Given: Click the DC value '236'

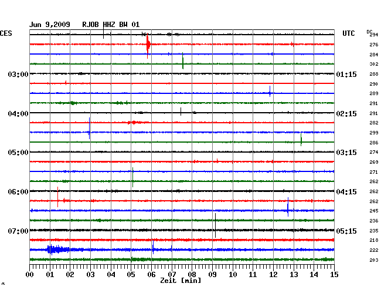Looking at the screenshot, I should 374,221.
